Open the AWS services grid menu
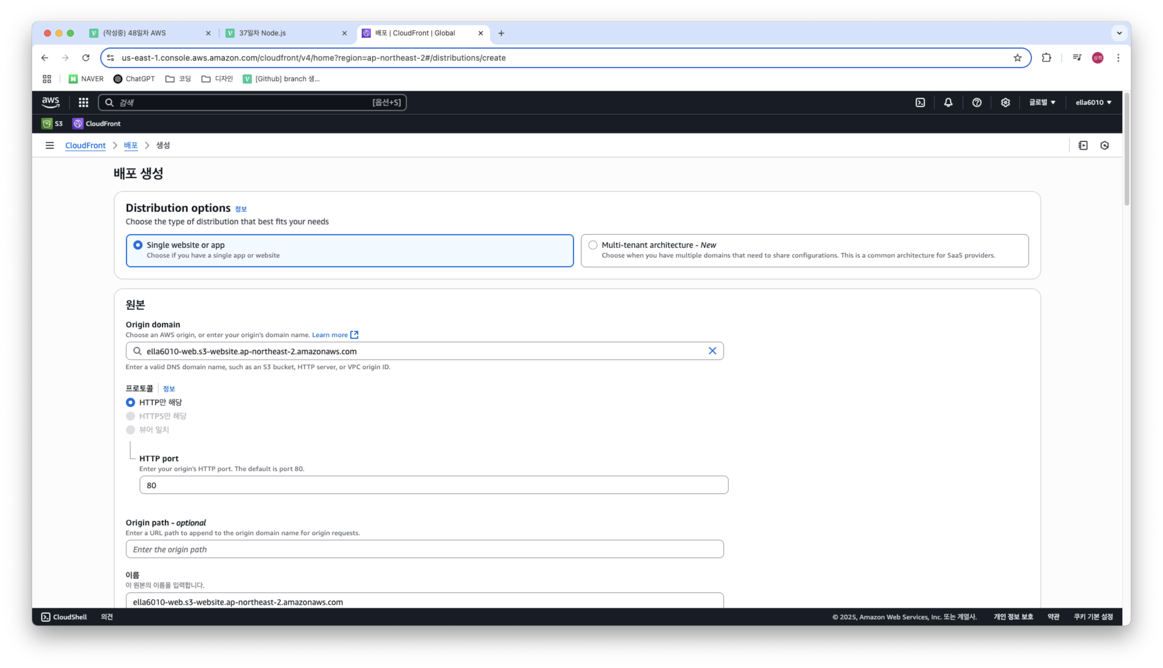Screen dimensions: 1163x668 coord(83,102)
